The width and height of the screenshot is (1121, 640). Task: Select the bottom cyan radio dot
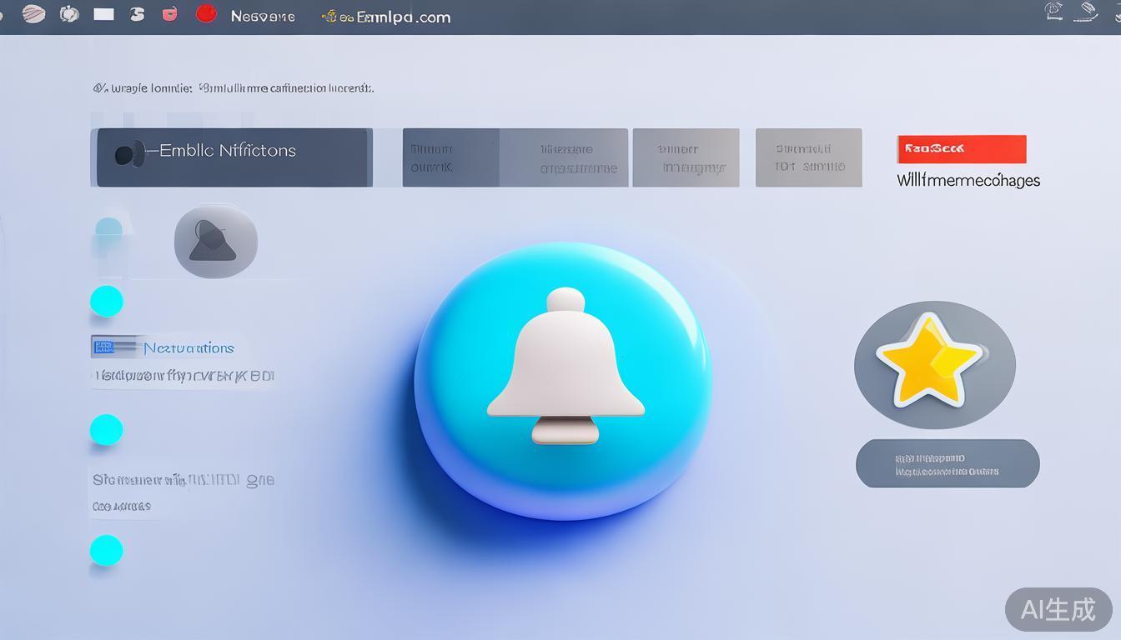[x=106, y=551]
